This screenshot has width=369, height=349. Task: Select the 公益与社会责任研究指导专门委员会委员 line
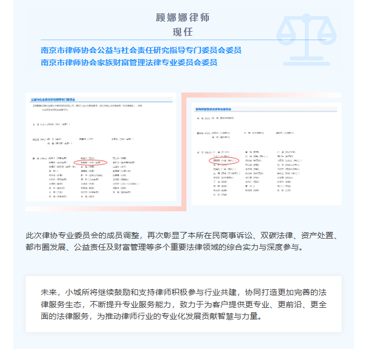click(x=141, y=50)
